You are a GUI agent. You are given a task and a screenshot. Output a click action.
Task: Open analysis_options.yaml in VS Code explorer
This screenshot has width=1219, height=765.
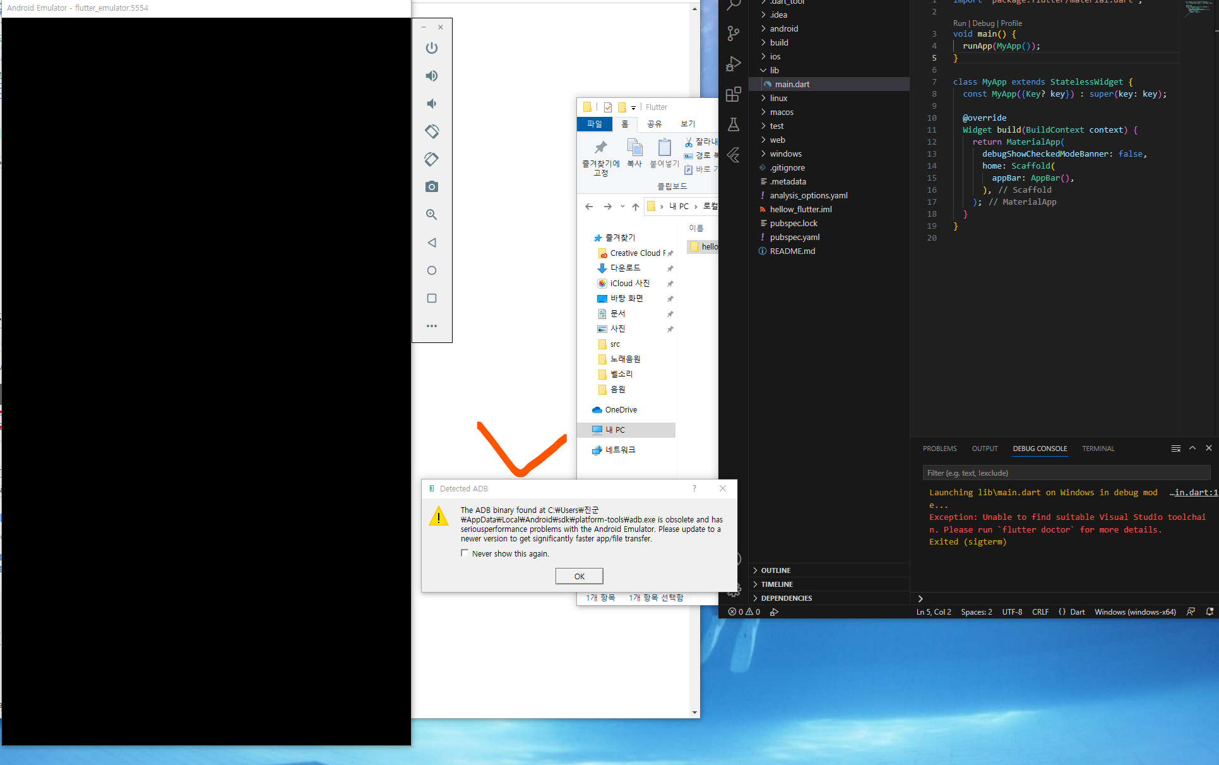pos(809,195)
